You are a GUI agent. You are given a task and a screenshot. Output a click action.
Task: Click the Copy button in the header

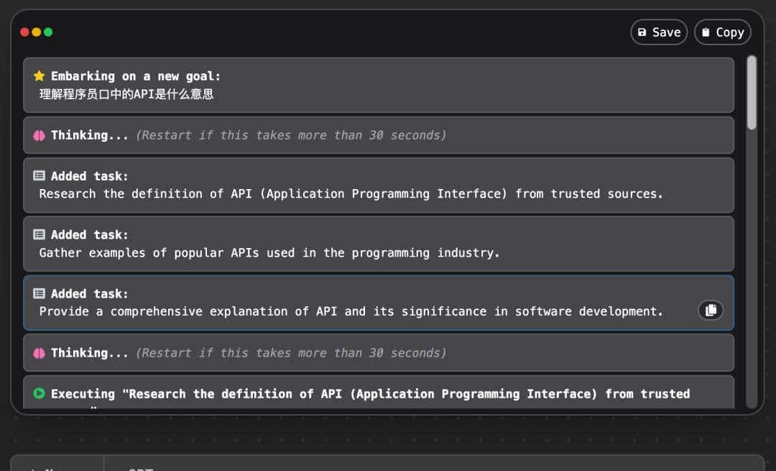coord(722,32)
